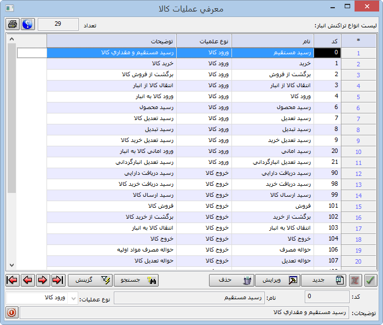Select the name cell انتقال كالا از انبار
The width and height of the screenshot is (383, 325).
(x=272, y=85)
